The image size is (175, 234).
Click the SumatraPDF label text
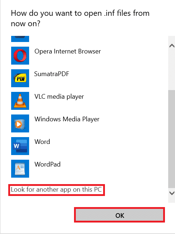pyautogui.click(x=52, y=74)
